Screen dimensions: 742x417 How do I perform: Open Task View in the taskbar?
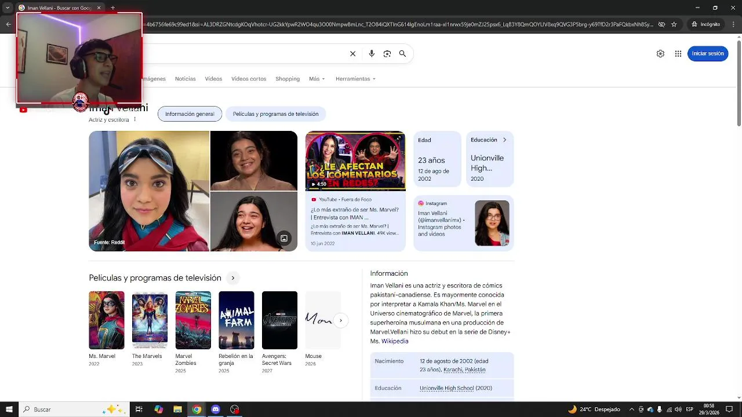click(x=139, y=409)
